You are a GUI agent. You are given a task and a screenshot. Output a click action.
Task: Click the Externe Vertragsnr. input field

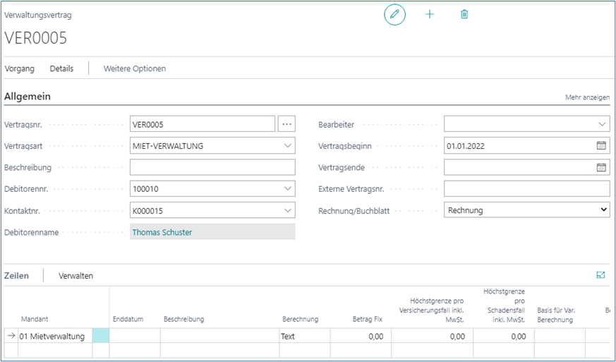pyautogui.click(x=526, y=188)
